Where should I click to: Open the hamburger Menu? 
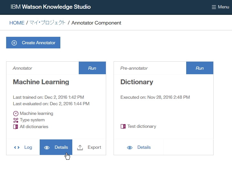[220, 7]
